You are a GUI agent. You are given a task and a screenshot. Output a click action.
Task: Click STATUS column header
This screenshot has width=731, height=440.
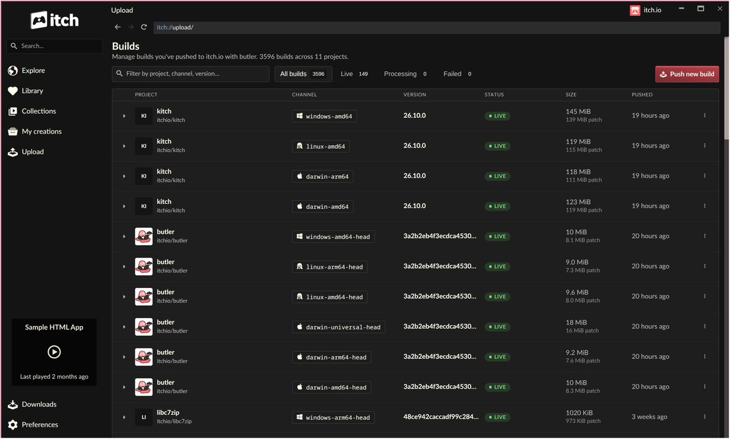pos(494,95)
